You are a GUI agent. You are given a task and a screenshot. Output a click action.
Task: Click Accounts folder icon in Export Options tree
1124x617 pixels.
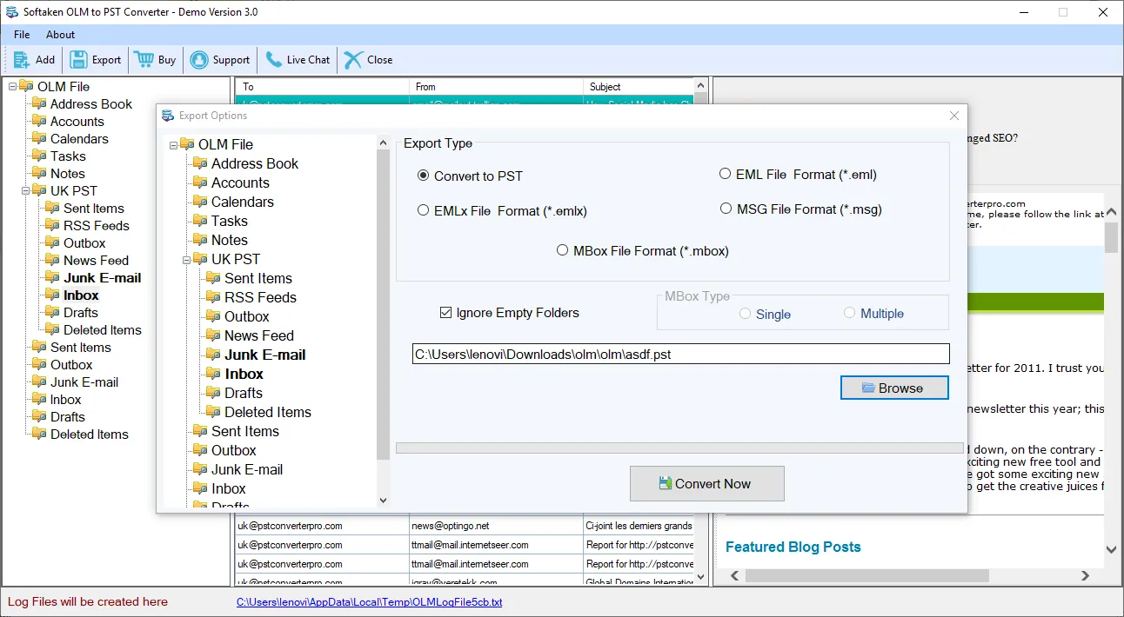coord(200,182)
